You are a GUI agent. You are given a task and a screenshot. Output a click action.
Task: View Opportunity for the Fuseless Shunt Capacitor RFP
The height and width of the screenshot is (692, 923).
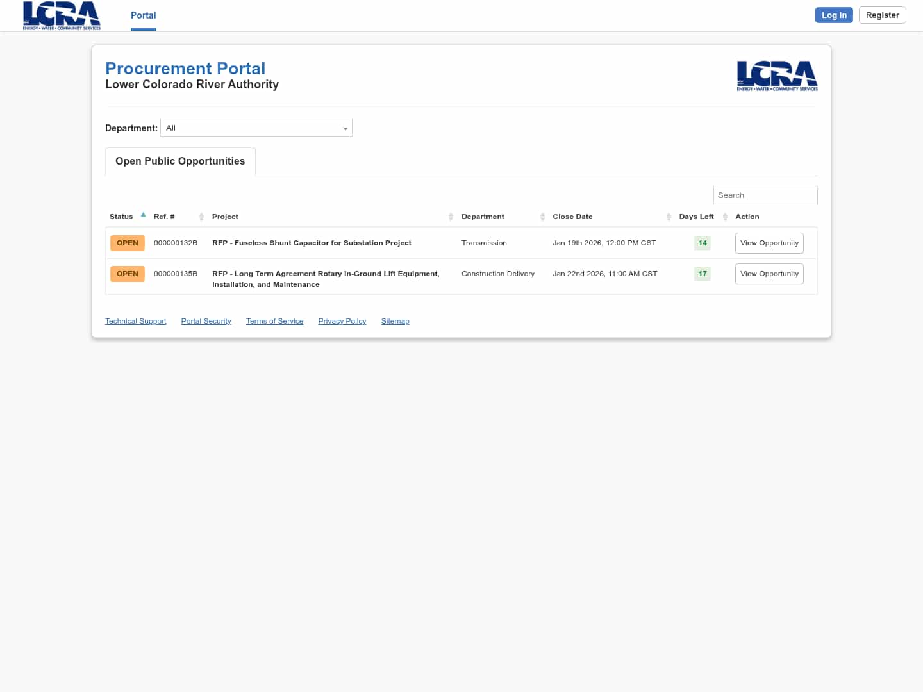click(769, 243)
